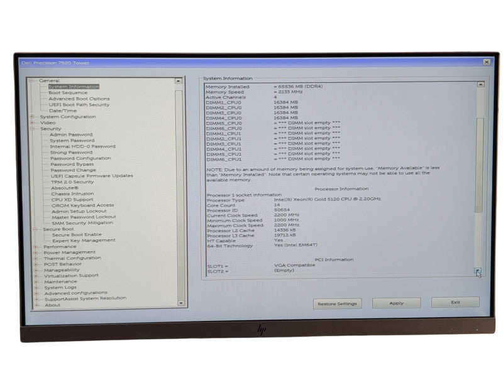The height and width of the screenshot is (378, 503).
Task: Open Boot Sequence settings
Action: pyautogui.click(x=68, y=93)
